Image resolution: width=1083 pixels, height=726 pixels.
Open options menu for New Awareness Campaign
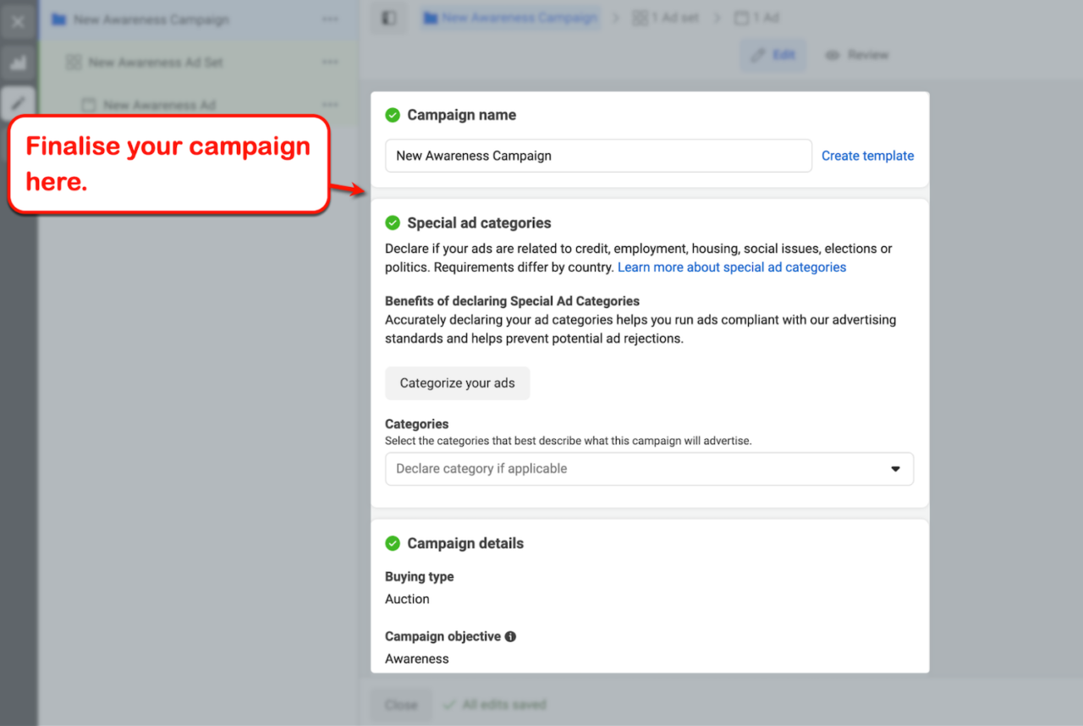330,19
